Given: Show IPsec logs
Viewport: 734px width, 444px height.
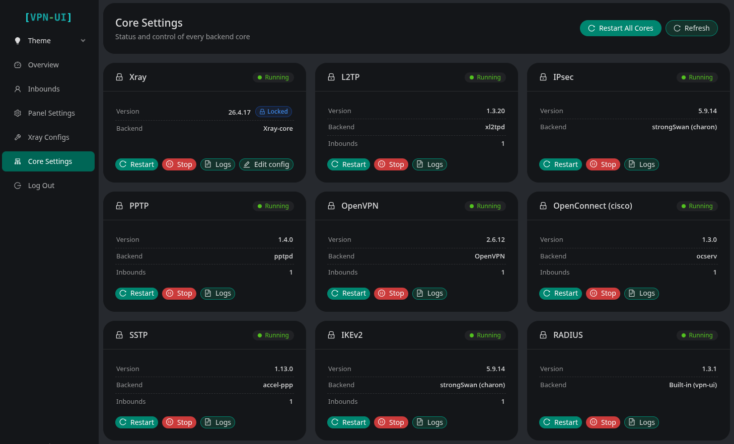Looking at the screenshot, I should [x=641, y=164].
